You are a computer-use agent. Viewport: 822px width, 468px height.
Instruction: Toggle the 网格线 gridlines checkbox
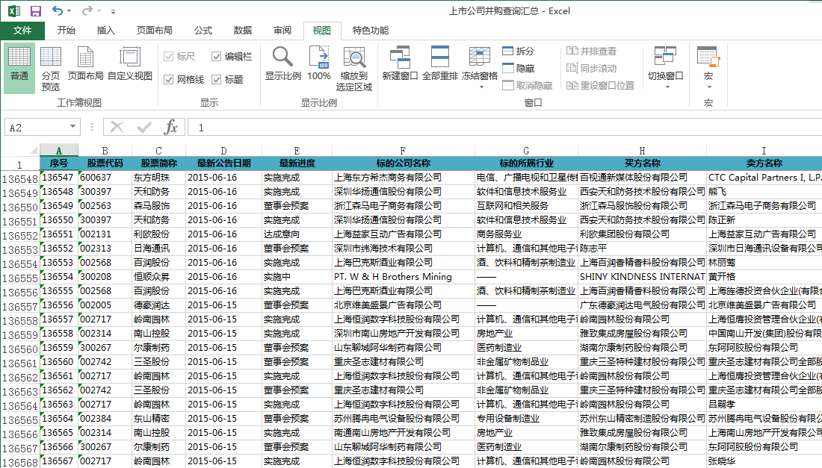pos(169,80)
